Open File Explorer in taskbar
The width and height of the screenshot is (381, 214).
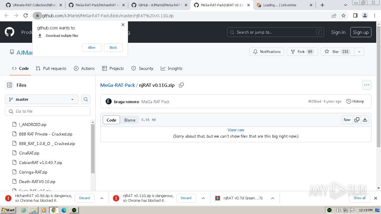(x=34, y=210)
